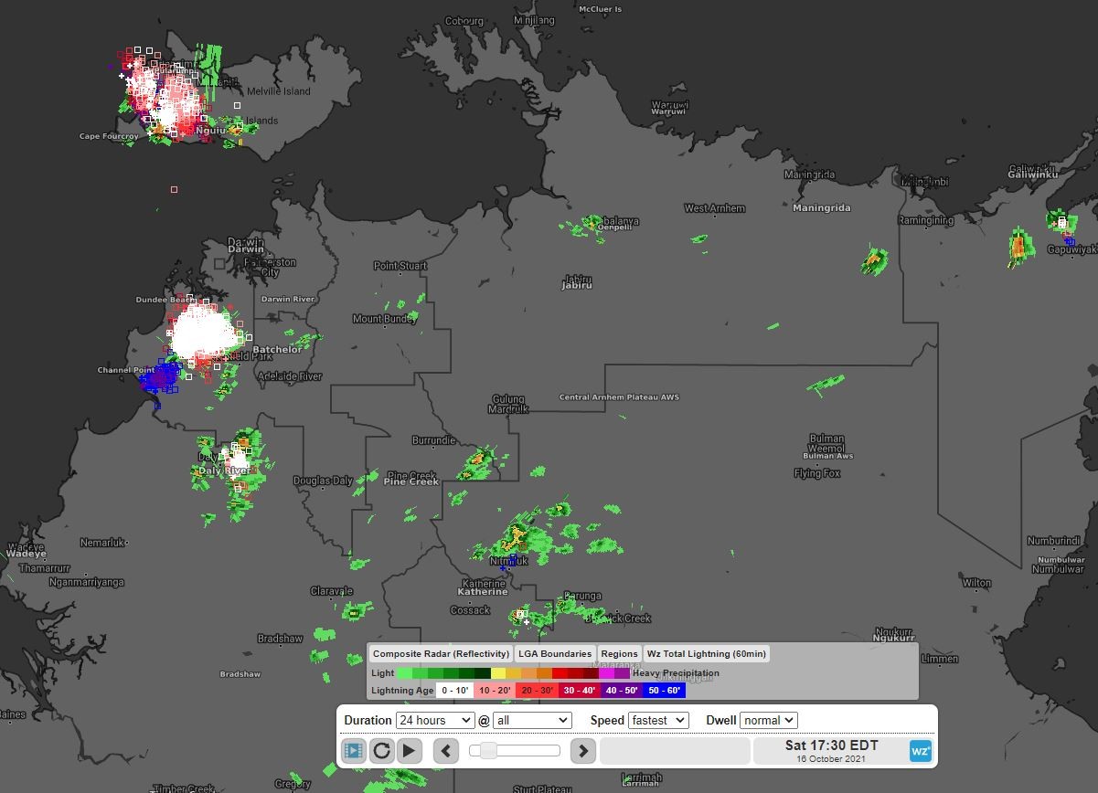
Task: Click the frame position slider handle
Action: click(488, 751)
